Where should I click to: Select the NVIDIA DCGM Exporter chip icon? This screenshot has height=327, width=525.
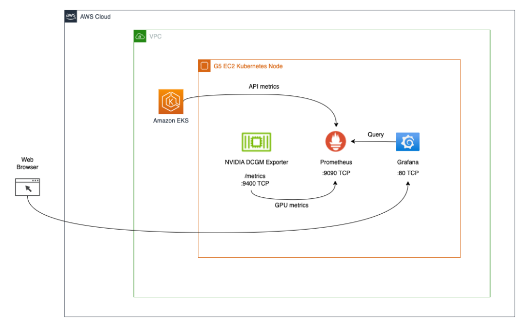click(255, 141)
